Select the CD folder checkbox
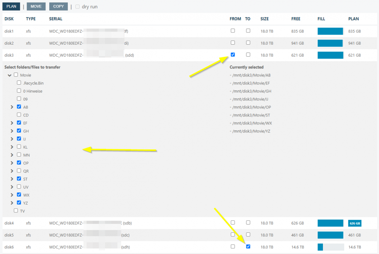This screenshot has width=379, height=254. tap(19, 115)
